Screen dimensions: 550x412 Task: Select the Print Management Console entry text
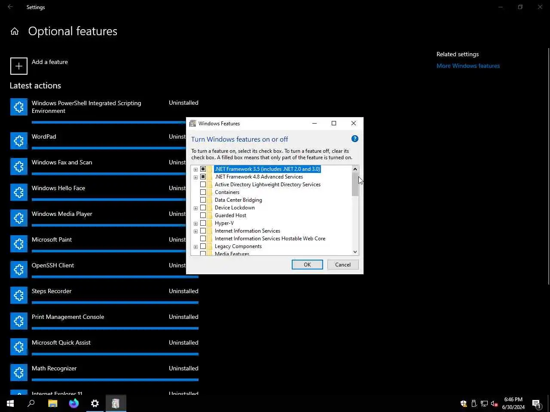point(68,317)
